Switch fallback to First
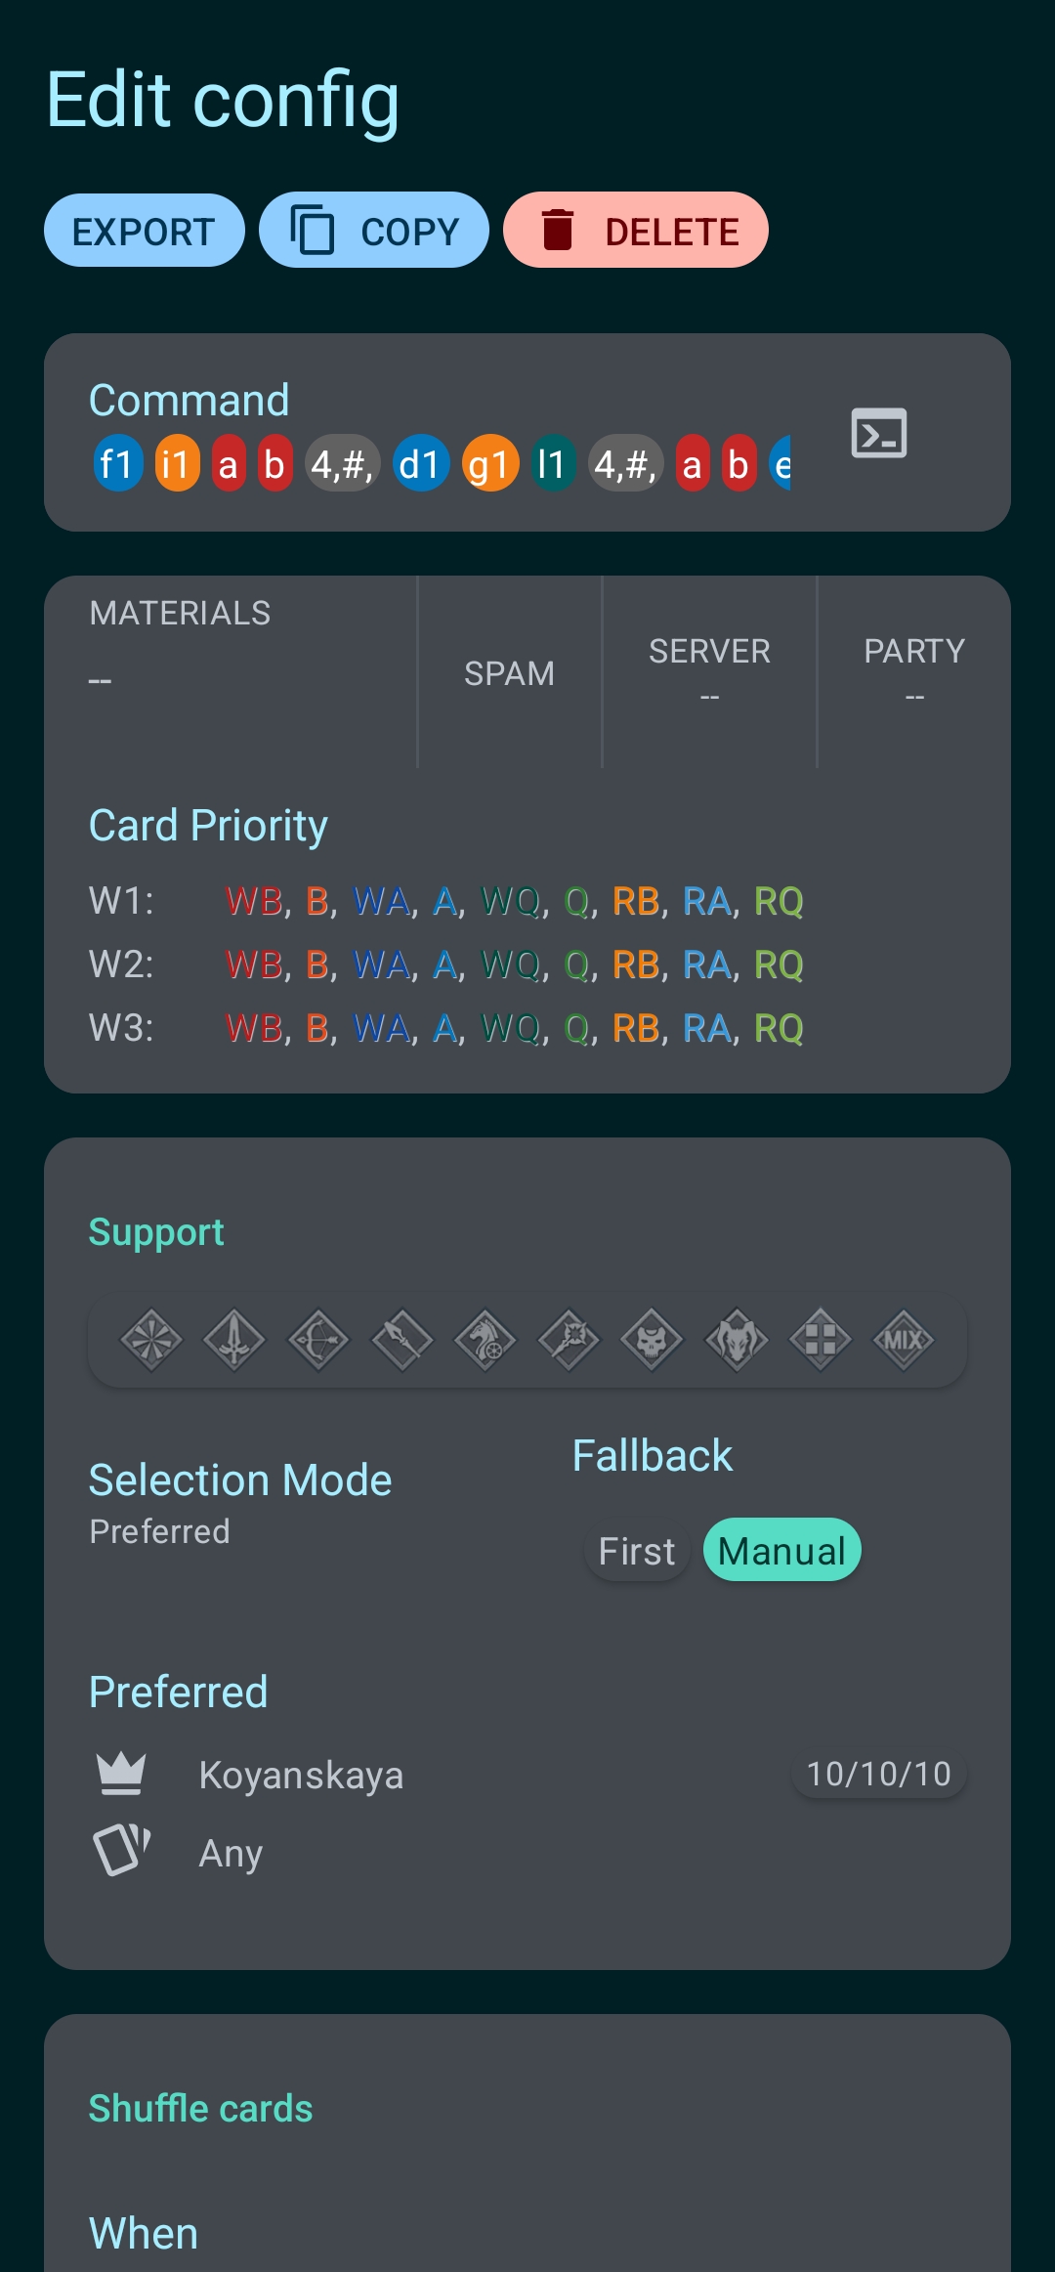Screen dimensions: 1055x2272 (x=636, y=1550)
